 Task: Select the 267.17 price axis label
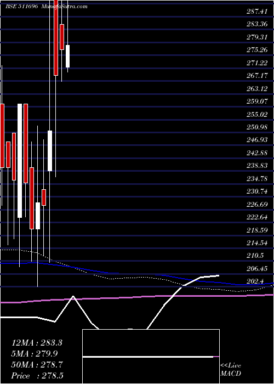256,76
